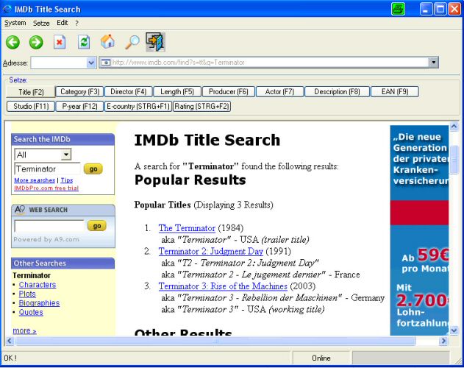Screen dimensions: 464x368
Task: Click the green Forward arrow icon
Action: tap(36, 42)
